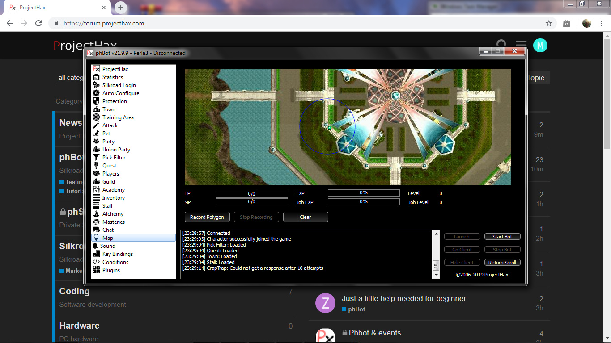Open 'Just a little help needed' topic
The height and width of the screenshot is (343, 611).
(x=404, y=298)
